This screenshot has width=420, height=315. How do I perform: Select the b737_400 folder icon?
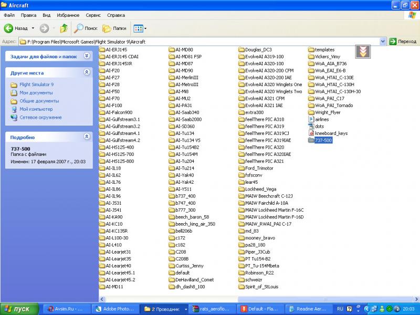click(172, 196)
